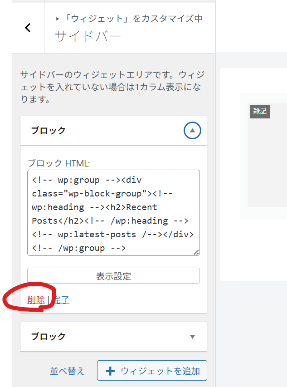Expand the second ブロック widget using its down arrow

(192, 337)
